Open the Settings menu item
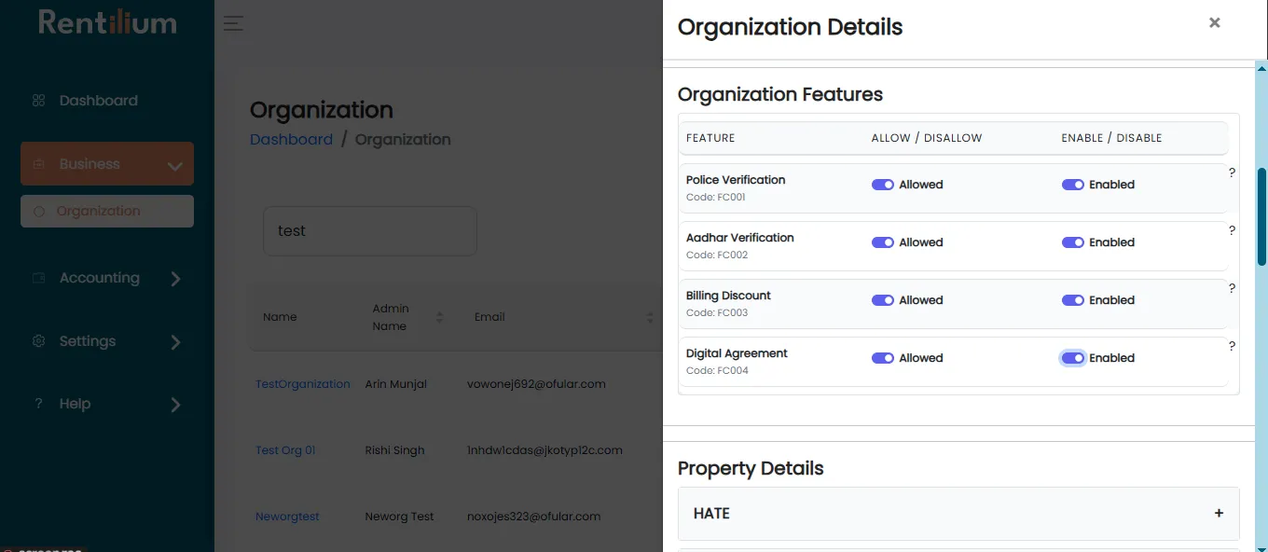 click(x=88, y=341)
